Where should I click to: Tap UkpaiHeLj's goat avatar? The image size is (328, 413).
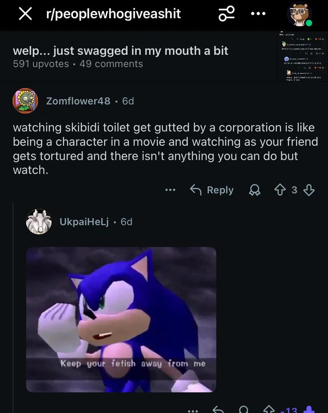[x=39, y=222]
